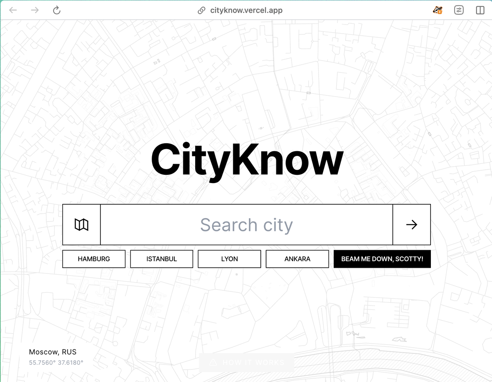
Task: Pick the ANKARA city suggestion
Action: (297, 259)
